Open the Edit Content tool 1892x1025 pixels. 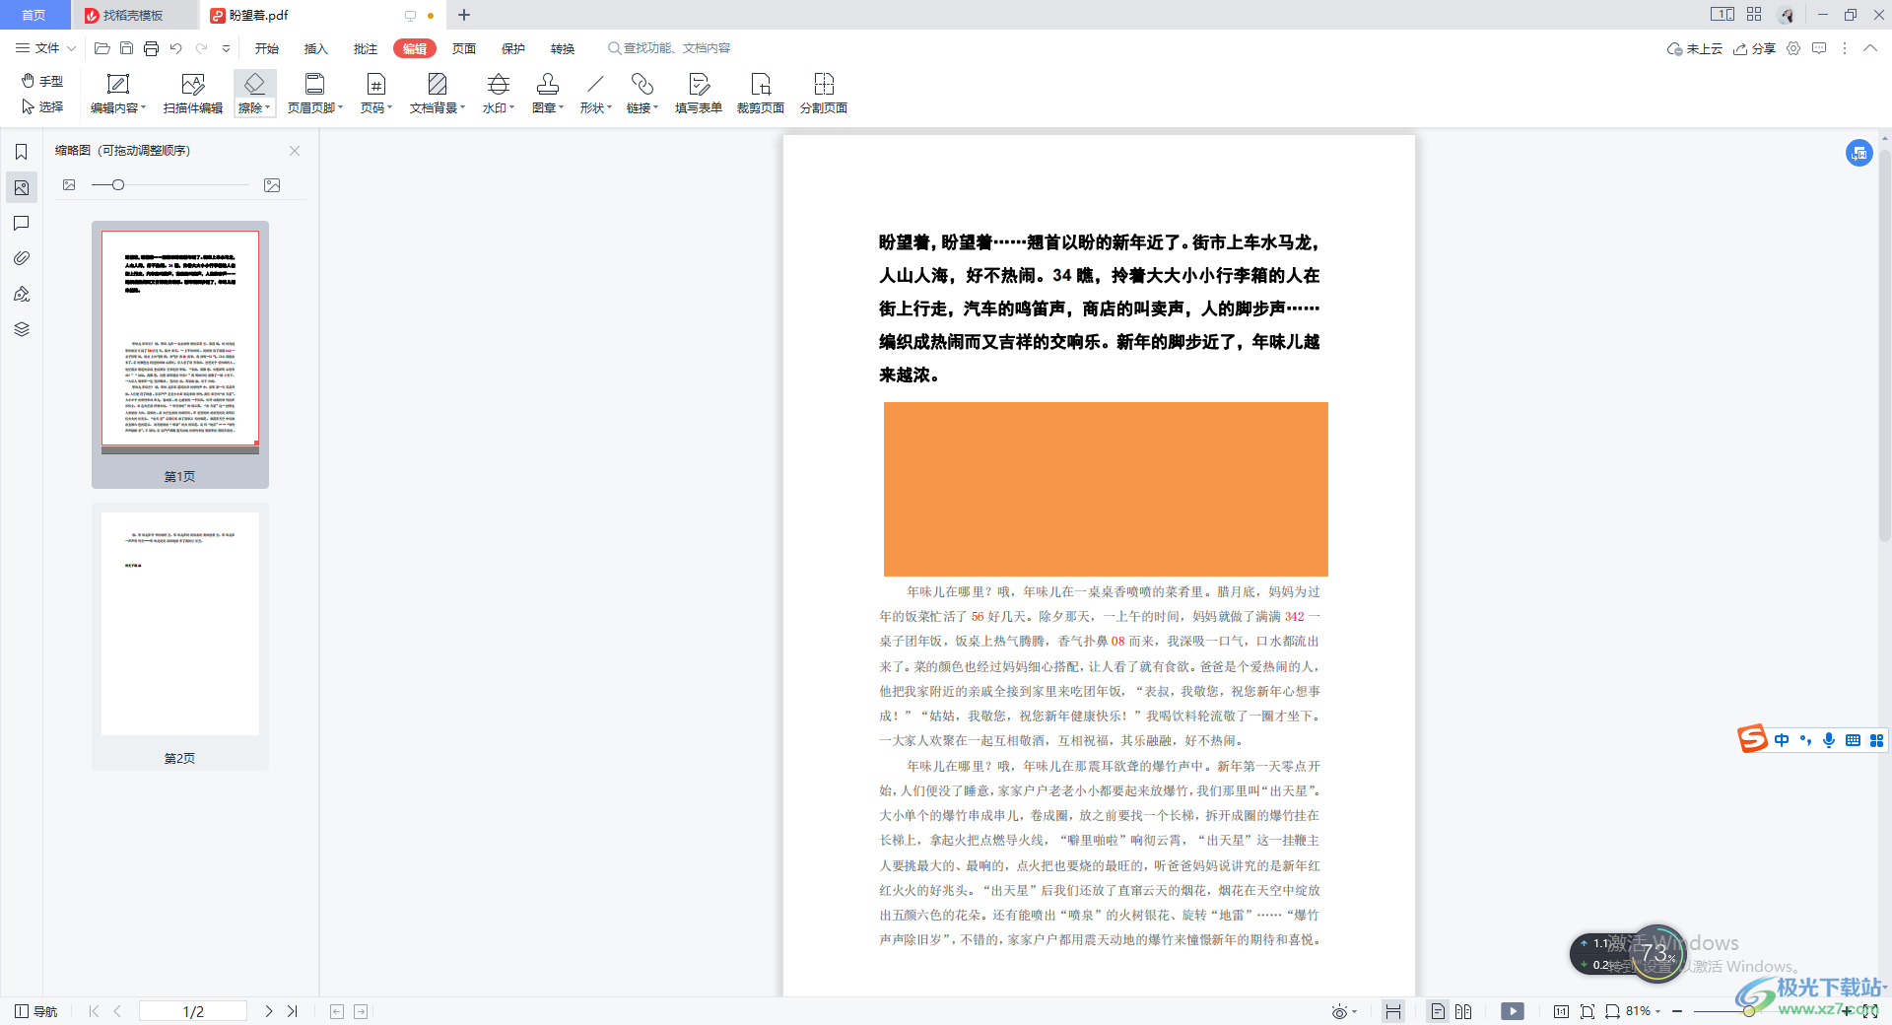pyautogui.click(x=117, y=94)
